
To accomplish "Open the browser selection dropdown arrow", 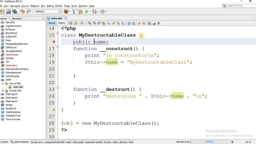I will pyautogui.click(x=70, y=12).
